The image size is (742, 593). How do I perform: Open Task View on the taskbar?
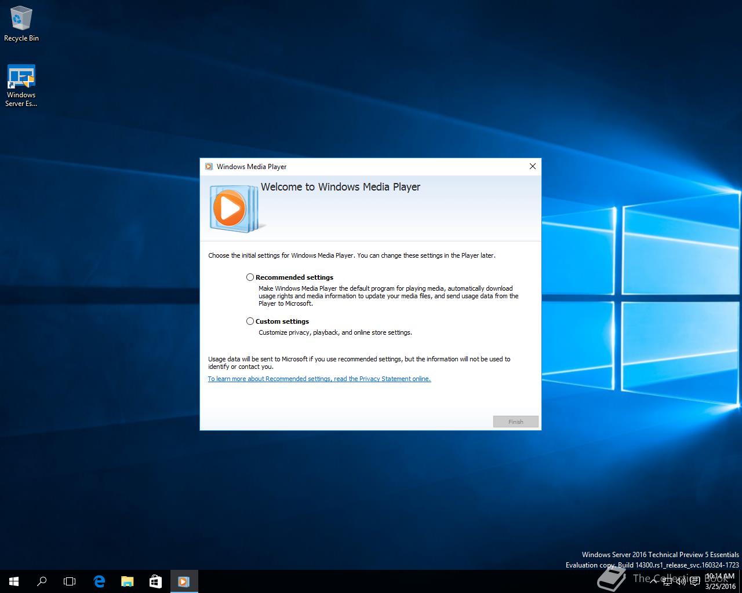pos(70,581)
